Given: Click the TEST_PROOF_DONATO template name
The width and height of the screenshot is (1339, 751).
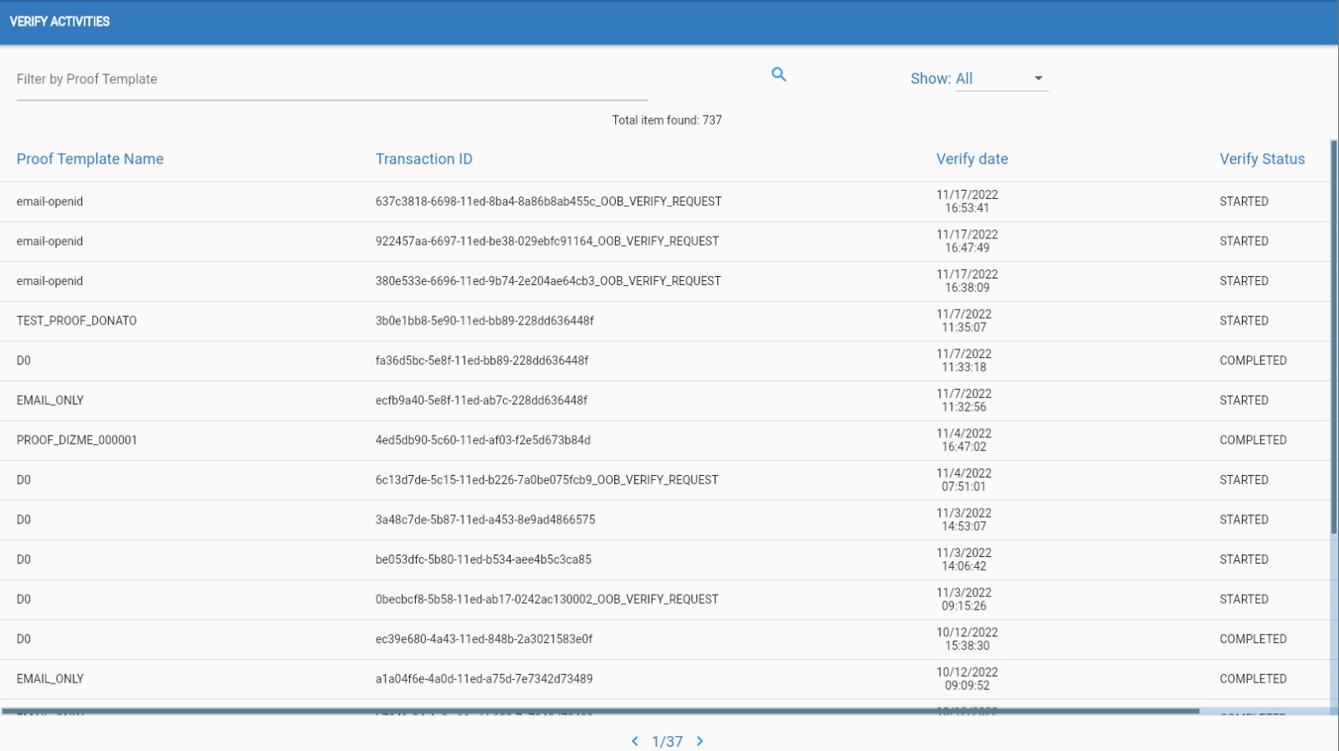Looking at the screenshot, I should (x=77, y=321).
